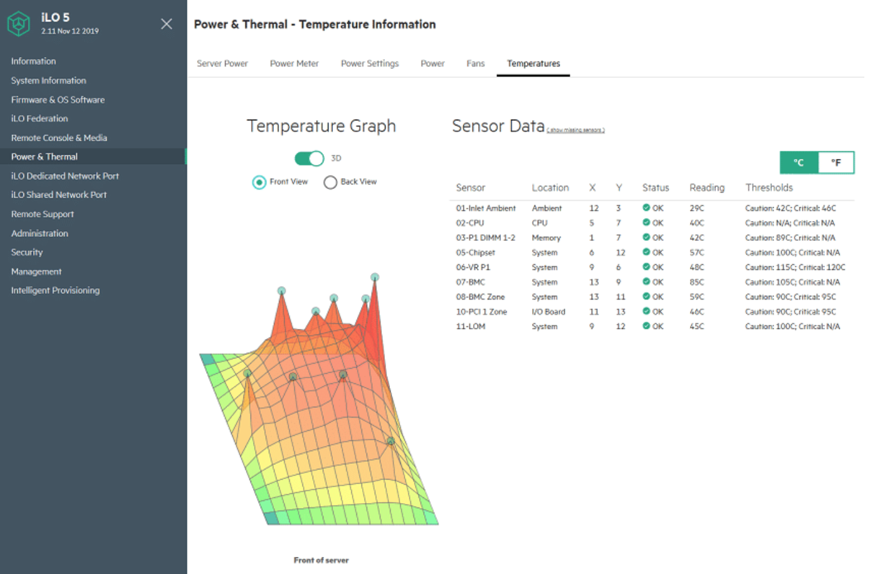Image resolution: width=884 pixels, height=574 pixels.
Task: Sort table by Reading column header
Action: [x=707, y=188]
